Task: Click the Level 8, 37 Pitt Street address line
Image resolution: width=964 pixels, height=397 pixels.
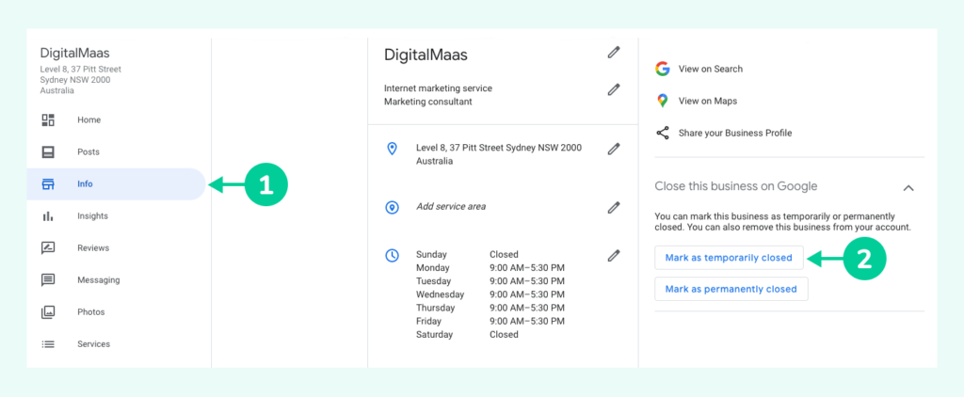Action: coord(499,148)
